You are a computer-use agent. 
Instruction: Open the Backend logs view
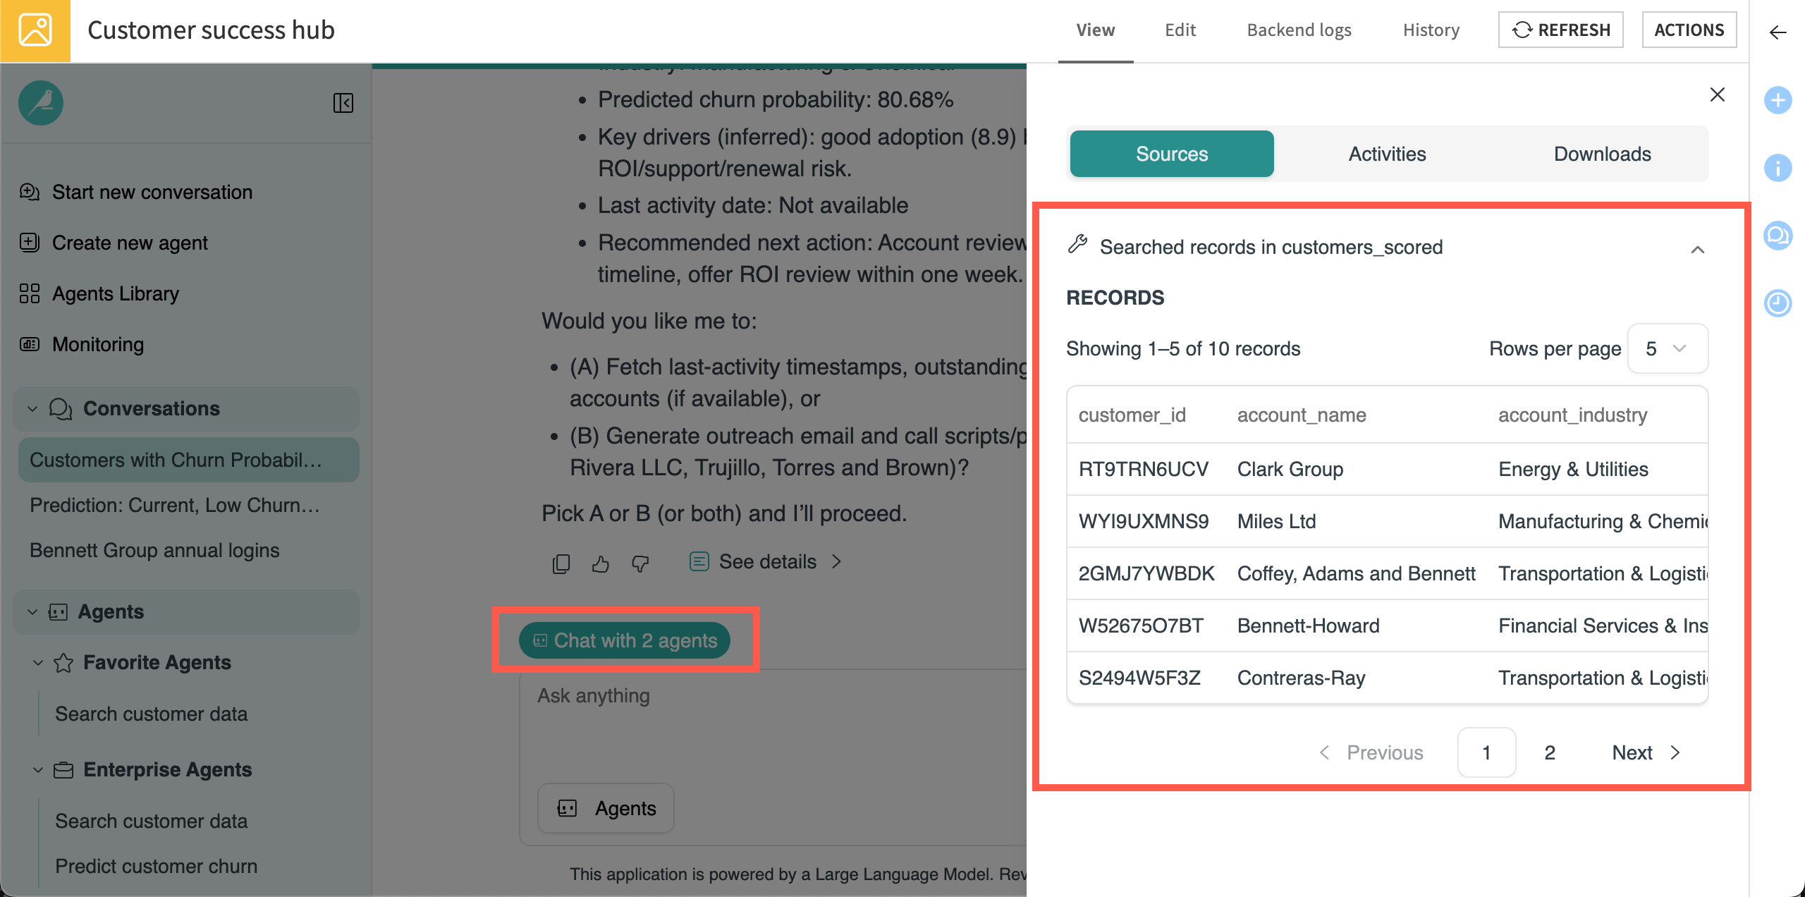point(1299,30)
